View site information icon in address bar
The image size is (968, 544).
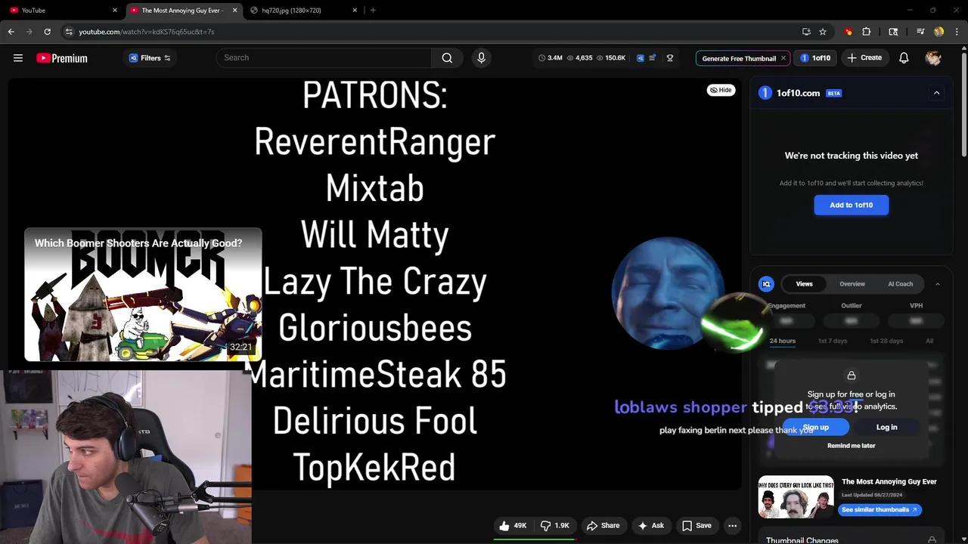(69, 32)
